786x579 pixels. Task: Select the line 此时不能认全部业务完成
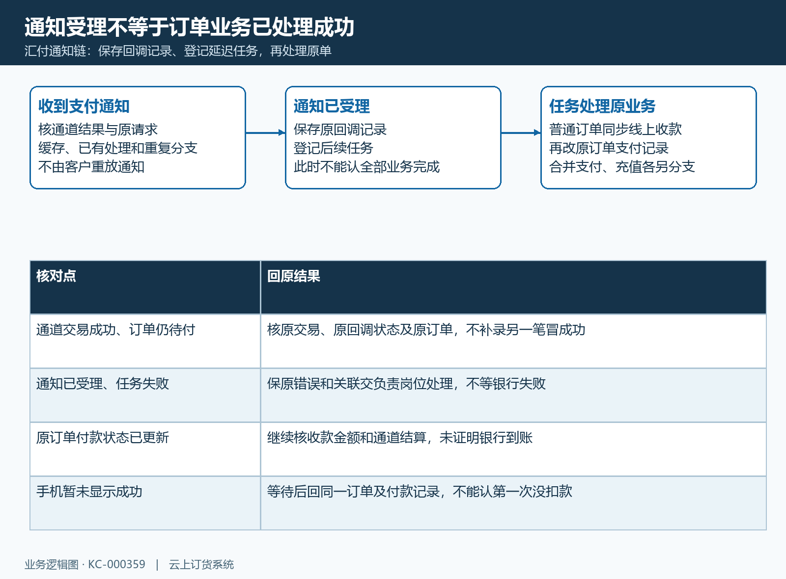(x=366, y=167)
